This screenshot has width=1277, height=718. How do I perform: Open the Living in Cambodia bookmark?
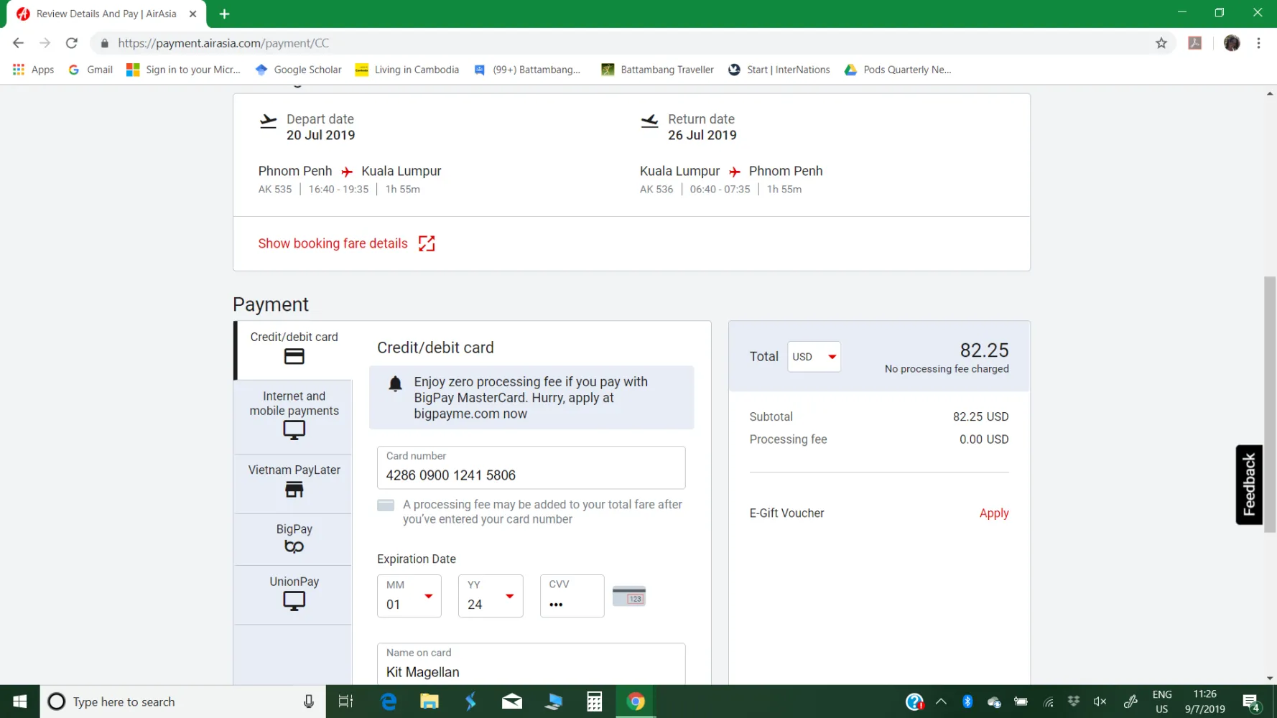(407, 70)
